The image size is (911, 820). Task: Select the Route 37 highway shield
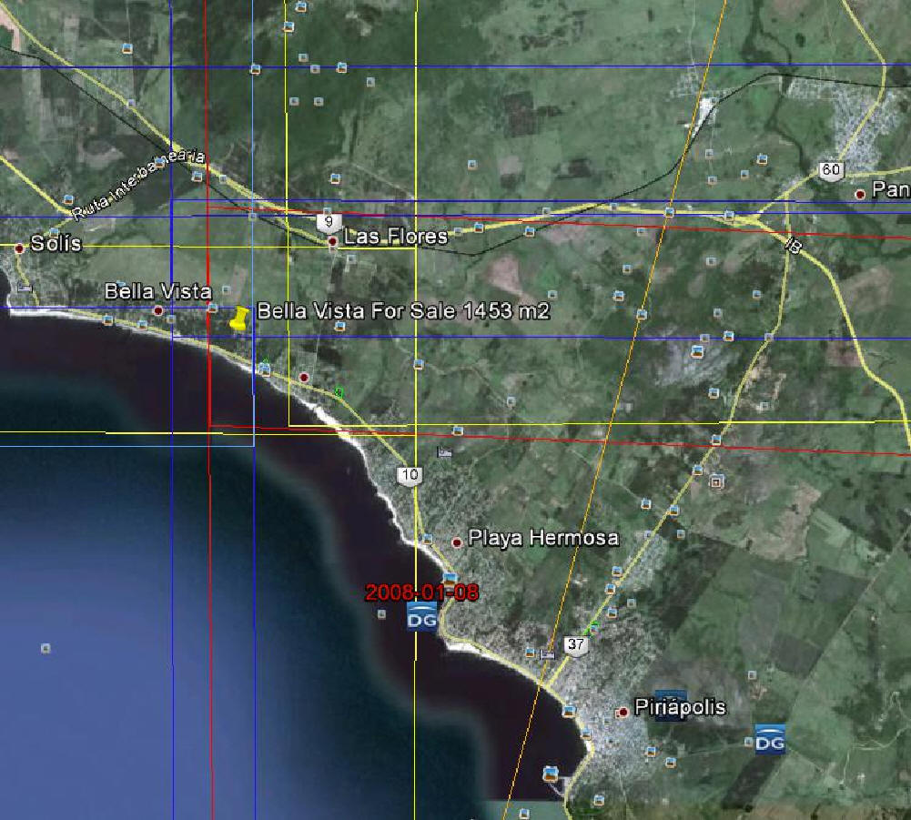[x=576, y=645]
